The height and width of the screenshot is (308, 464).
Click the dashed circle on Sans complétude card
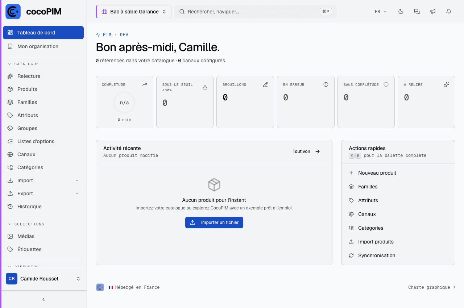(386, 84)
